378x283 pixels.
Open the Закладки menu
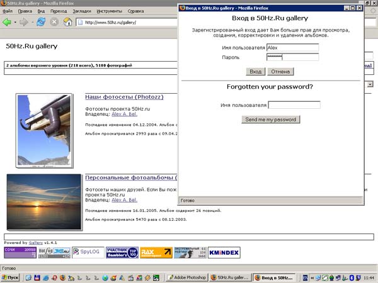pyautogui.click(x=82, y=11)
